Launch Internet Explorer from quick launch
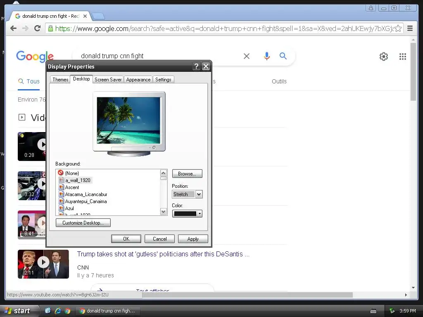Image resolution: width=423 pixels, height=317 pixels. click(58, 311)
